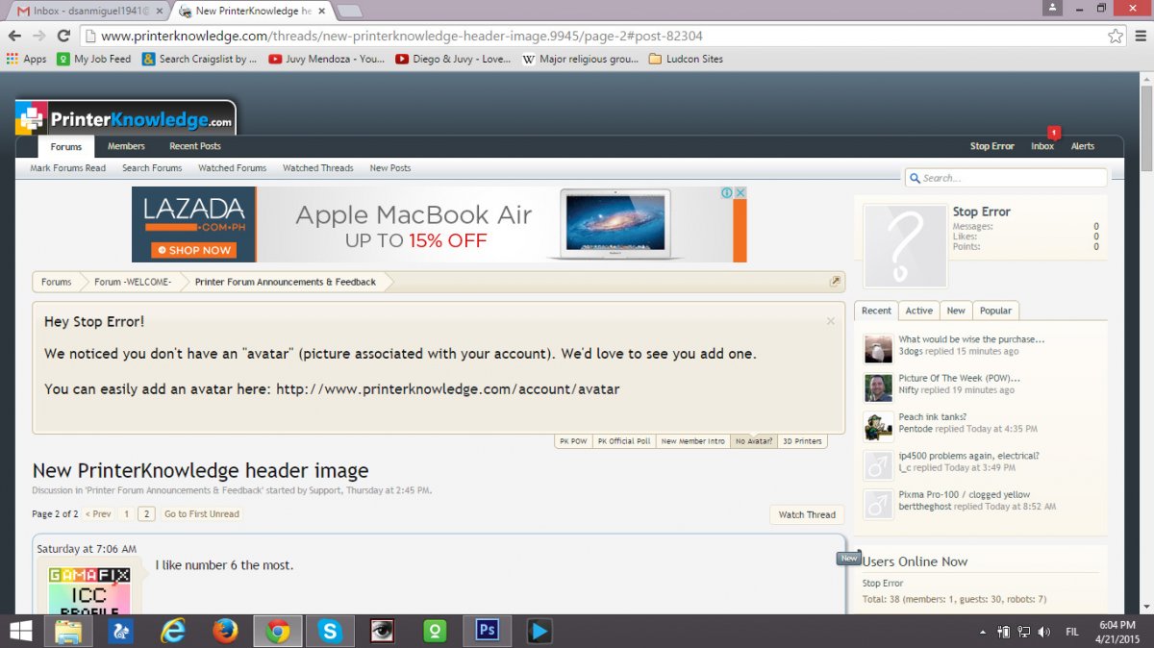Switch to the Popular threads tab

click(x=995, y=311)
